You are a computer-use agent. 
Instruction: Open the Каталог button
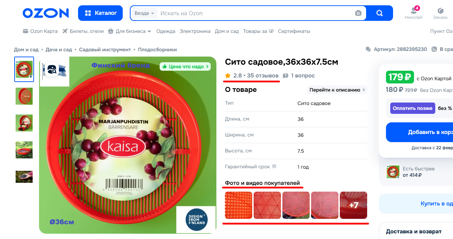100,13
